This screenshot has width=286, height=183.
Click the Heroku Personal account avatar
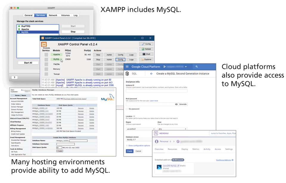[156, 141]
